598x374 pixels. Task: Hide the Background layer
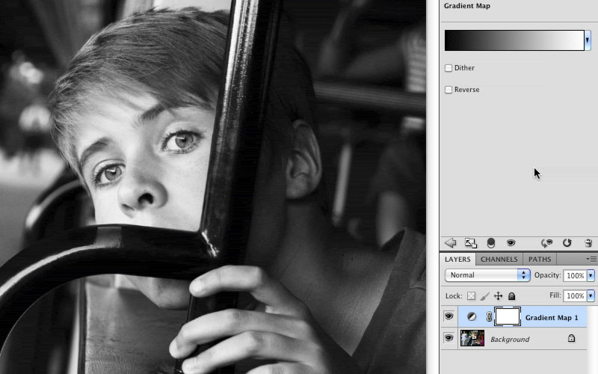coord(449,339)
